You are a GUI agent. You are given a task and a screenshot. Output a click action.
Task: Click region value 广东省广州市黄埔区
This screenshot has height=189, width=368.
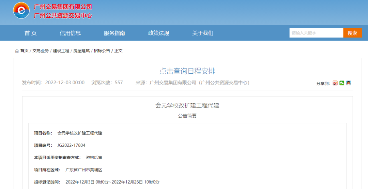point(84,170)
